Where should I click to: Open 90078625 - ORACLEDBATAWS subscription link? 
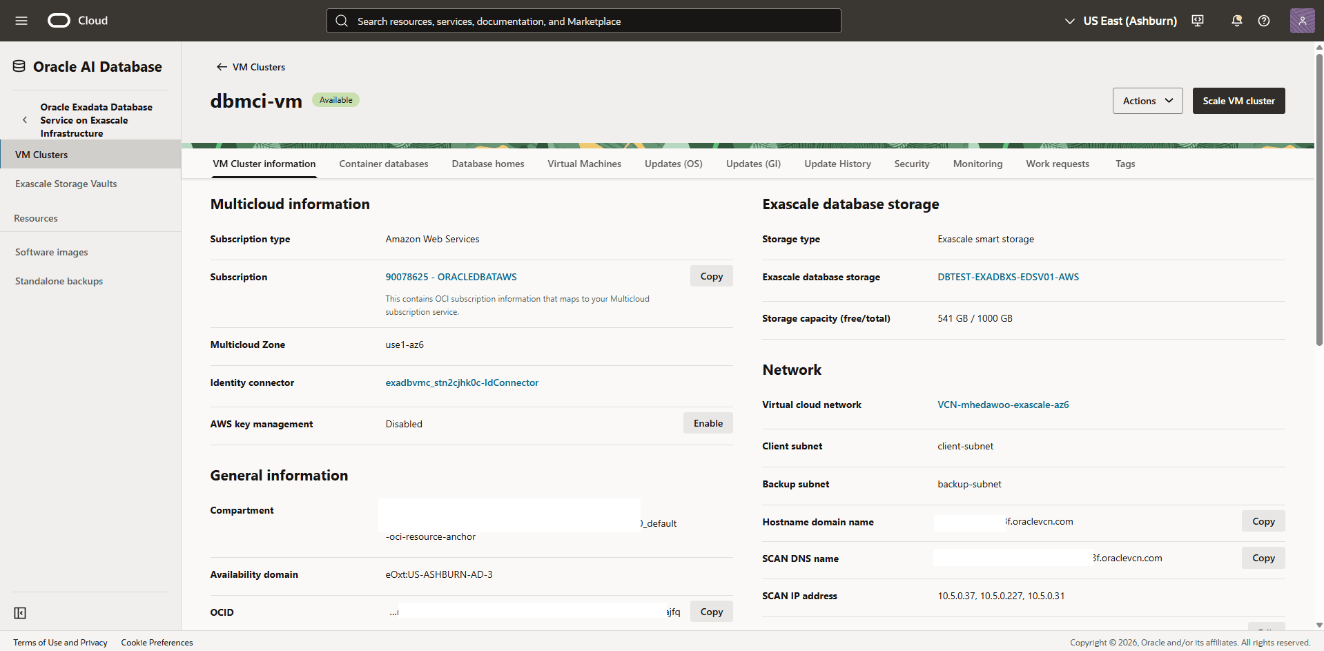(451, 277)
